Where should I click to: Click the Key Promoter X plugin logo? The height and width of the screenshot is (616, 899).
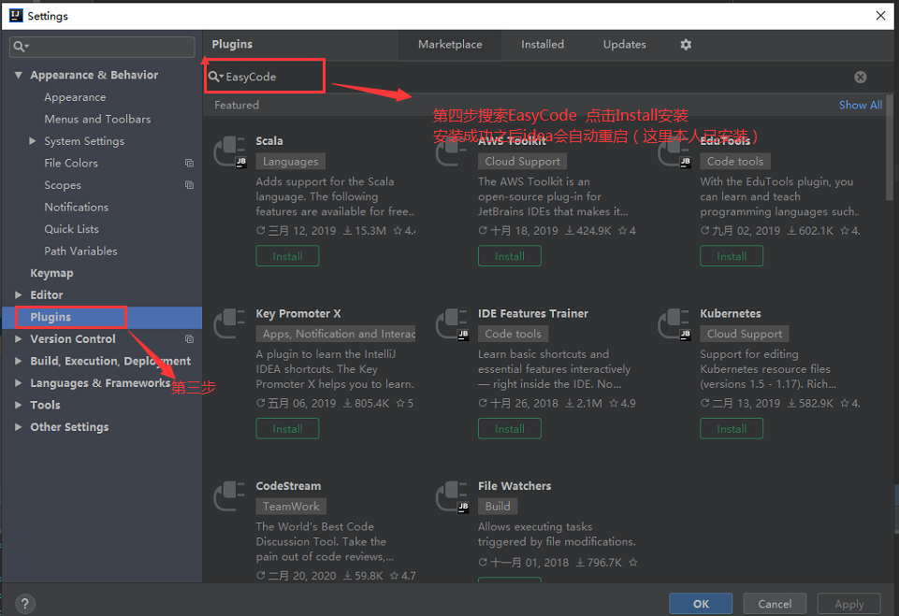[x=230, y=322]
